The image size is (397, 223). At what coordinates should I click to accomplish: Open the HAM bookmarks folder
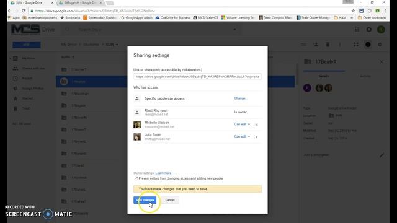[340, 18]
